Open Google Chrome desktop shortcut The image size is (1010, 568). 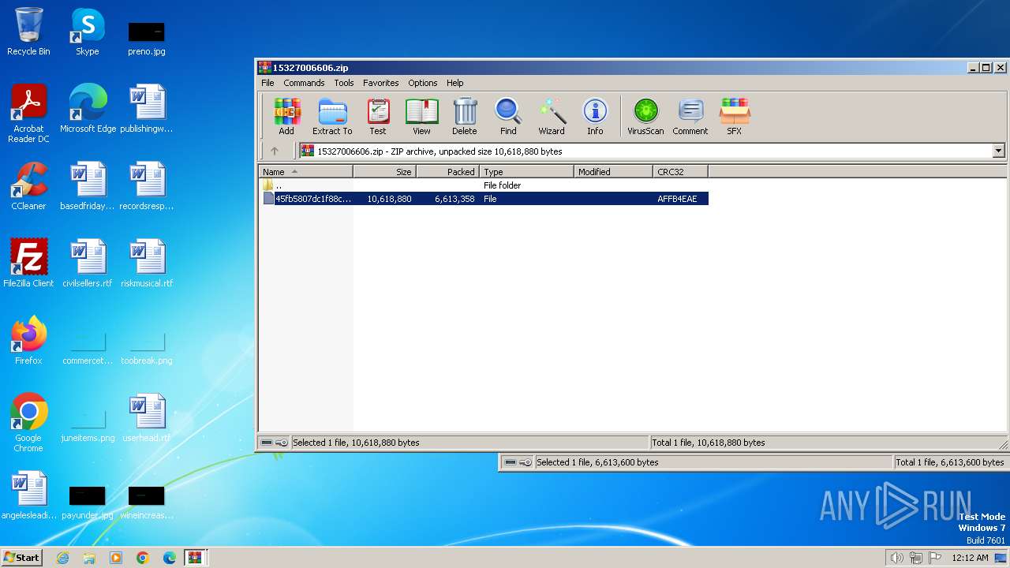click(x=28, y=422)
